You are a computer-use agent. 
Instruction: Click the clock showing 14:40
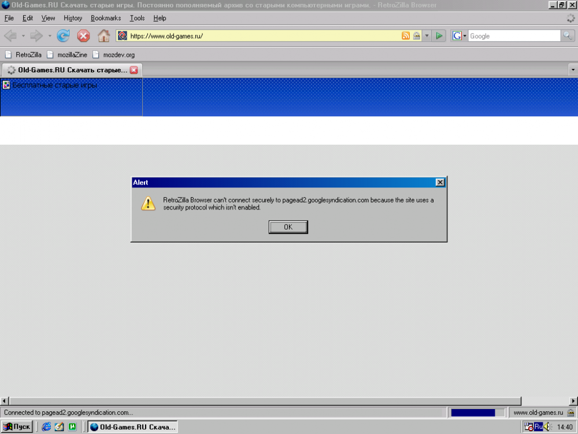click(565, 428)
